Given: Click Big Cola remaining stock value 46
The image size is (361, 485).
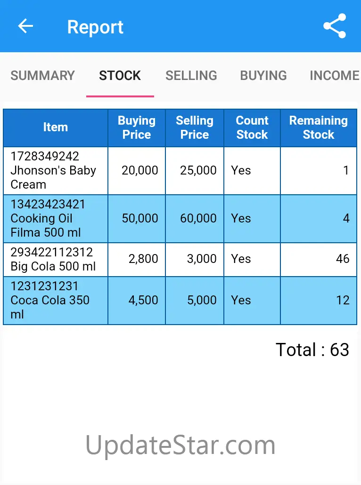Looking at the screenshot, I should click(x=343, y=259).
